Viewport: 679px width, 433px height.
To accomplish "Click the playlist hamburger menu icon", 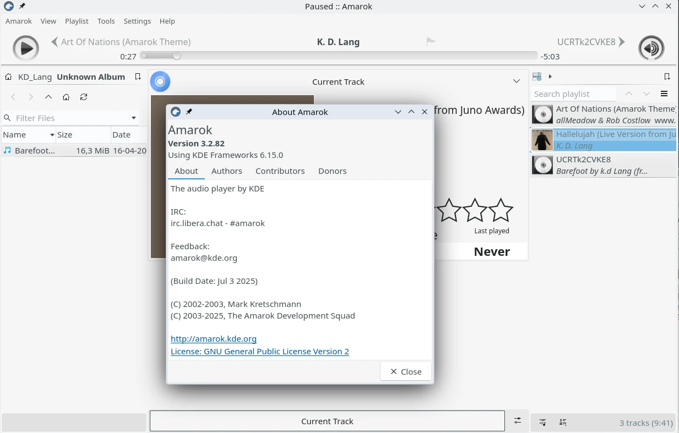I will click(664, 94).
